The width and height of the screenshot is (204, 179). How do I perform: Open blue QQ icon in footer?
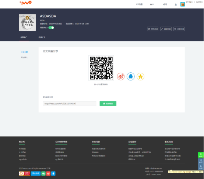click(x=53, y=173)
